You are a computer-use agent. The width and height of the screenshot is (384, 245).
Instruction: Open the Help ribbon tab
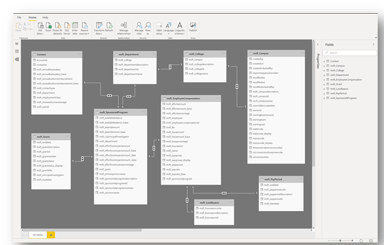coord(45,18)
